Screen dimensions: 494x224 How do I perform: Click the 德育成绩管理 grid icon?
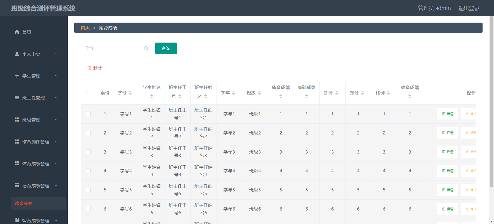click(x=17, y=186)
